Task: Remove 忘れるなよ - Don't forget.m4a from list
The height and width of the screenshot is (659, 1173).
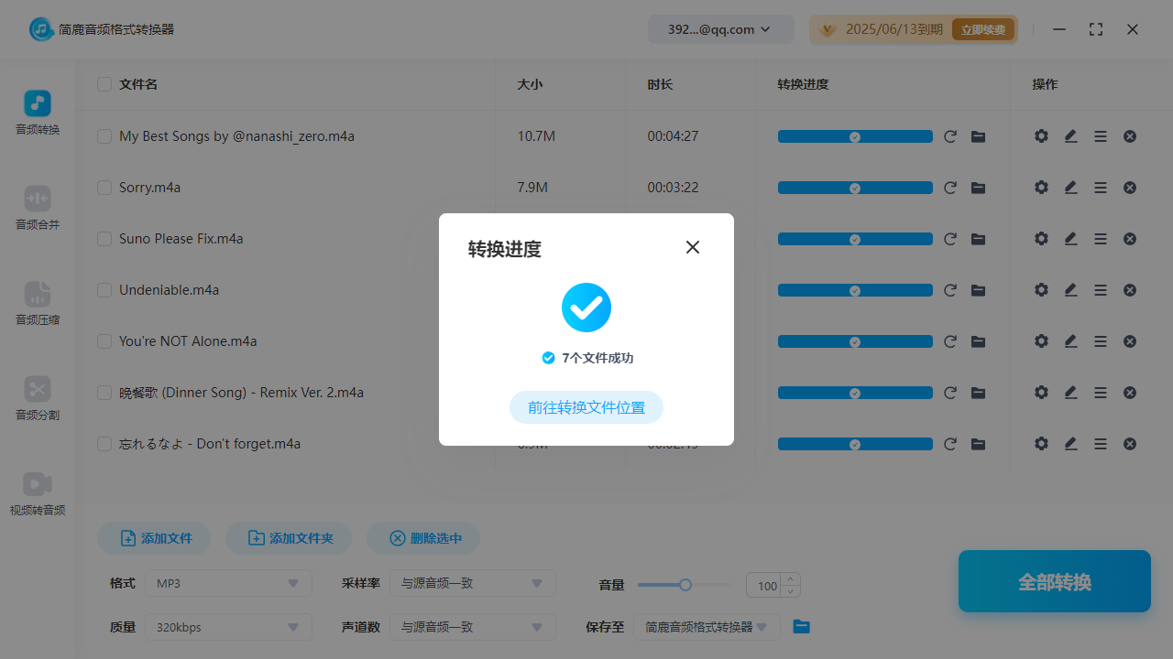Action: [x=1129, y=444]
